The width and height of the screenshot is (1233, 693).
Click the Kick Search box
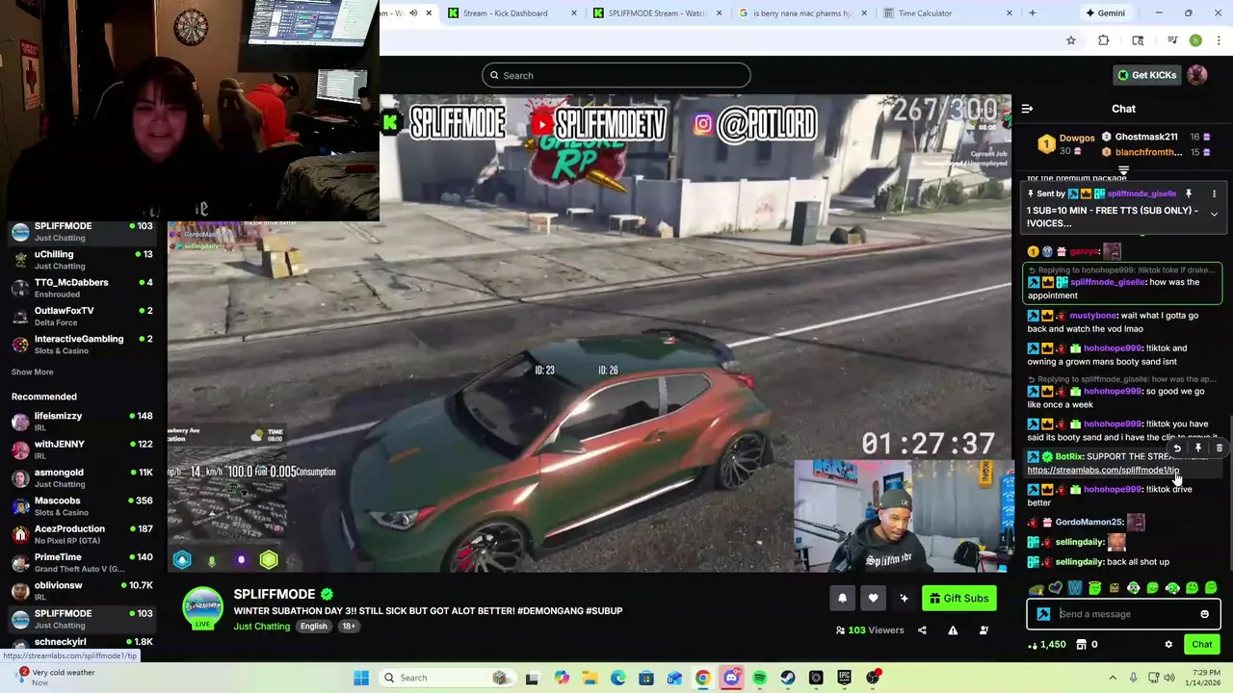coord(616,75)
